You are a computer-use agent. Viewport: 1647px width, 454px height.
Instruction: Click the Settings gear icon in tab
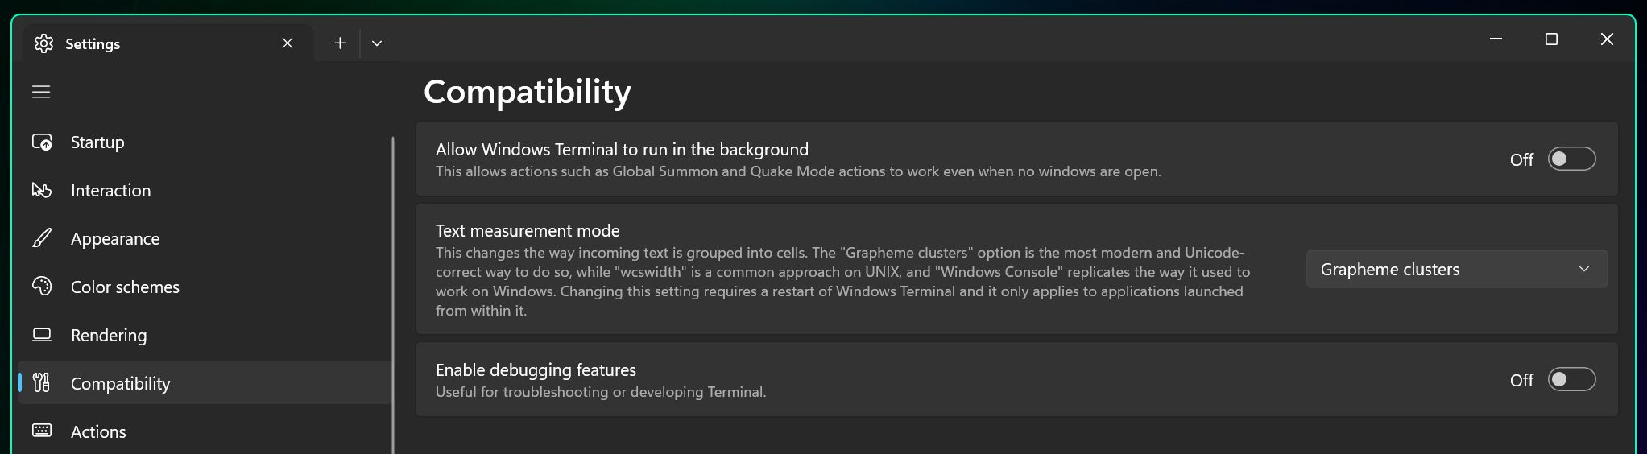click(43, 43)
